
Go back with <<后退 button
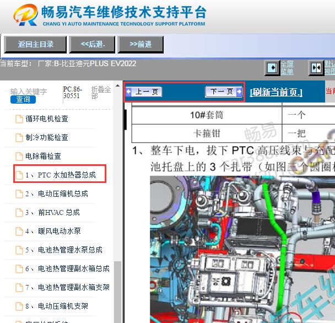pos(93,45)
